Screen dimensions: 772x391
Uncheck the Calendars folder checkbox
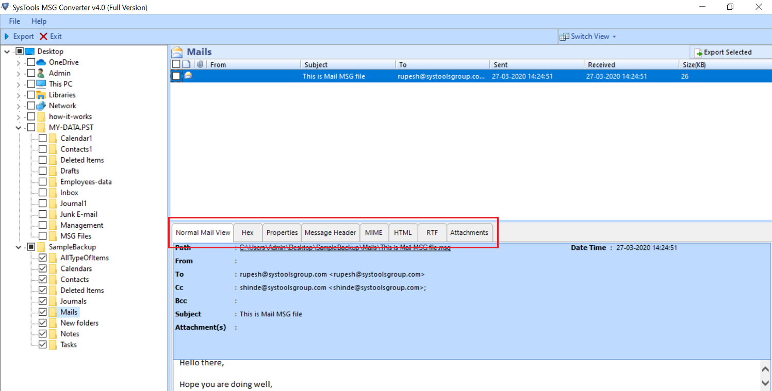[x=43, y=268]
